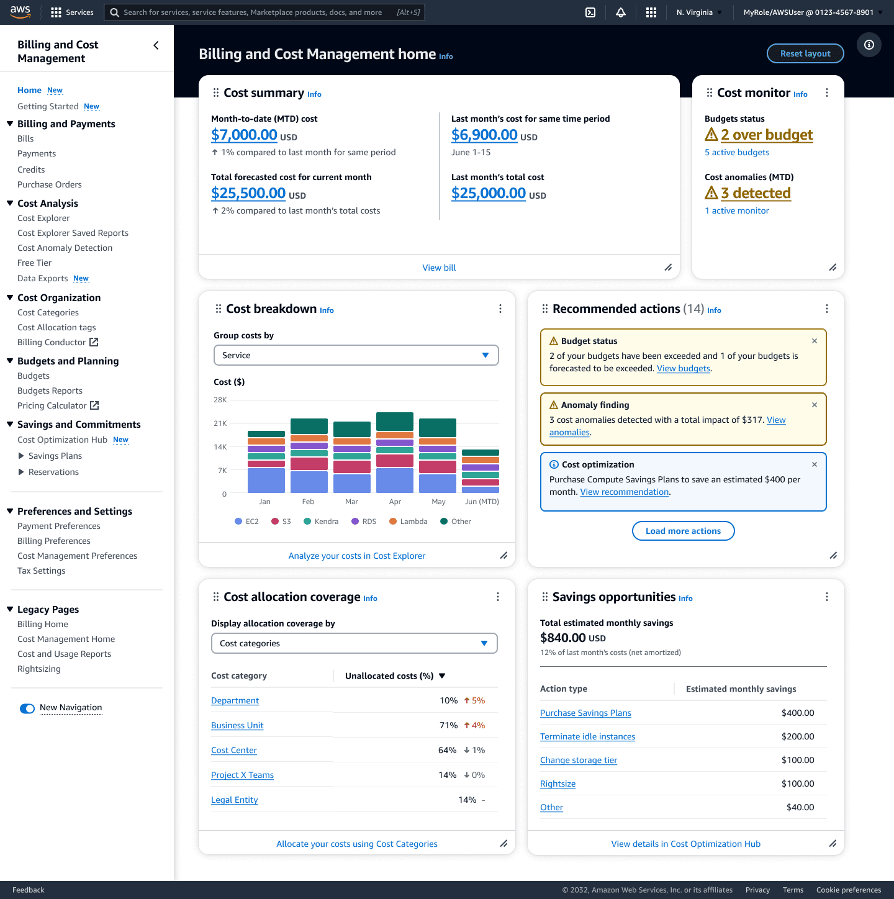
Task: Open Group costs by Service dropdown
Action: 356,355
